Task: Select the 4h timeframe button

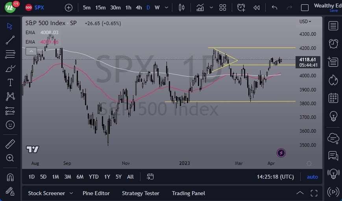Action: pyautogui.click(x=139, y=7)
